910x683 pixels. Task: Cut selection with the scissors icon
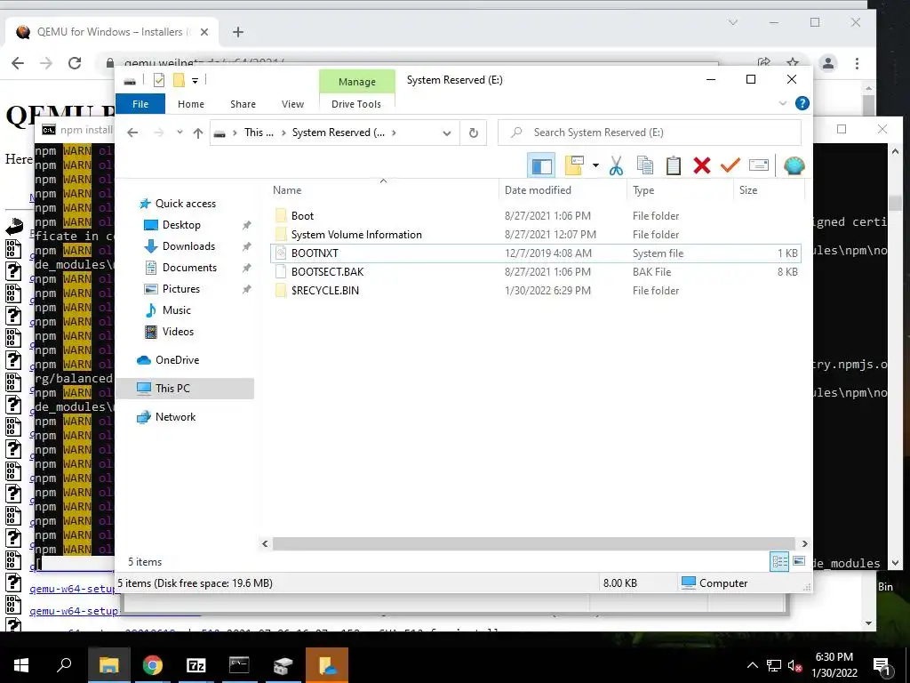coord(616,166)
